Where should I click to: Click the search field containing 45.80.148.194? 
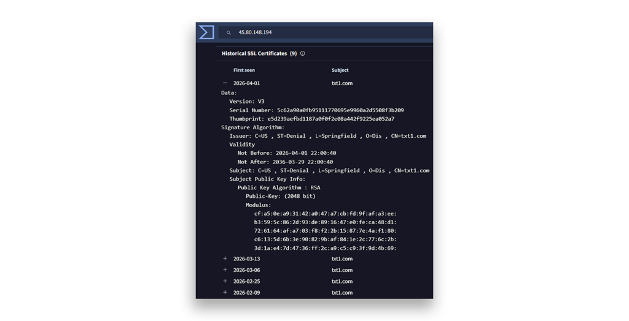pyautogui.click(x=326, y=32)
